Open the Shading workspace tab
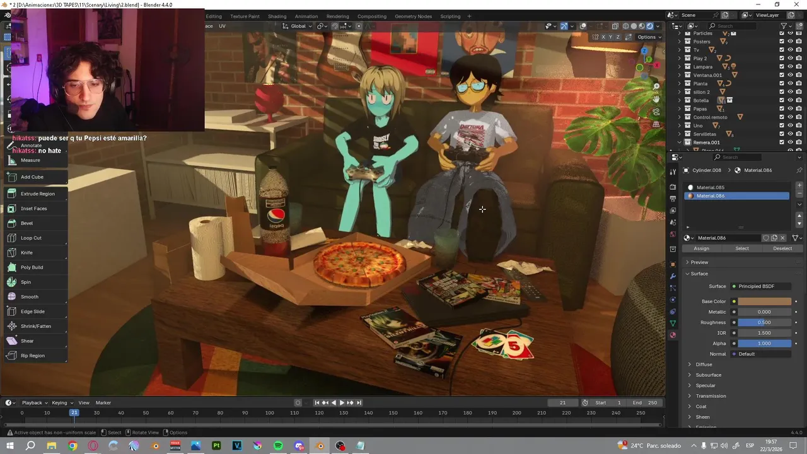Screen dimensions: 807x454 click(x=277, y=16)
